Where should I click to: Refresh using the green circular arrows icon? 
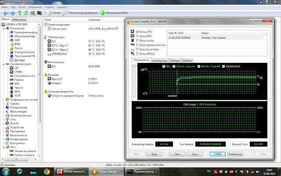[26, 13]
